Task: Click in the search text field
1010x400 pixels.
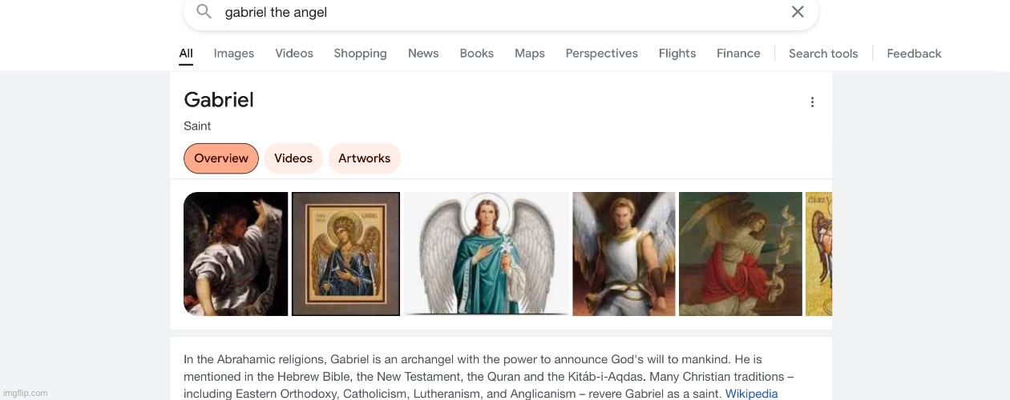Action: [x=497, y=13]
